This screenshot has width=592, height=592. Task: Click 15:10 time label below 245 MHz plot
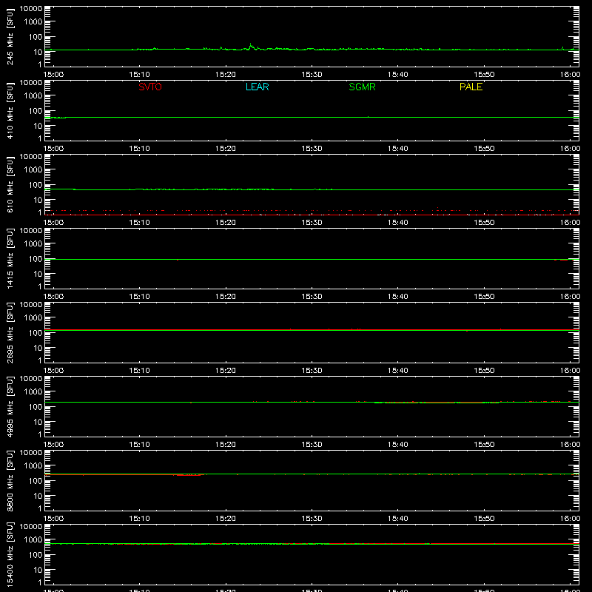click(139, 75)
